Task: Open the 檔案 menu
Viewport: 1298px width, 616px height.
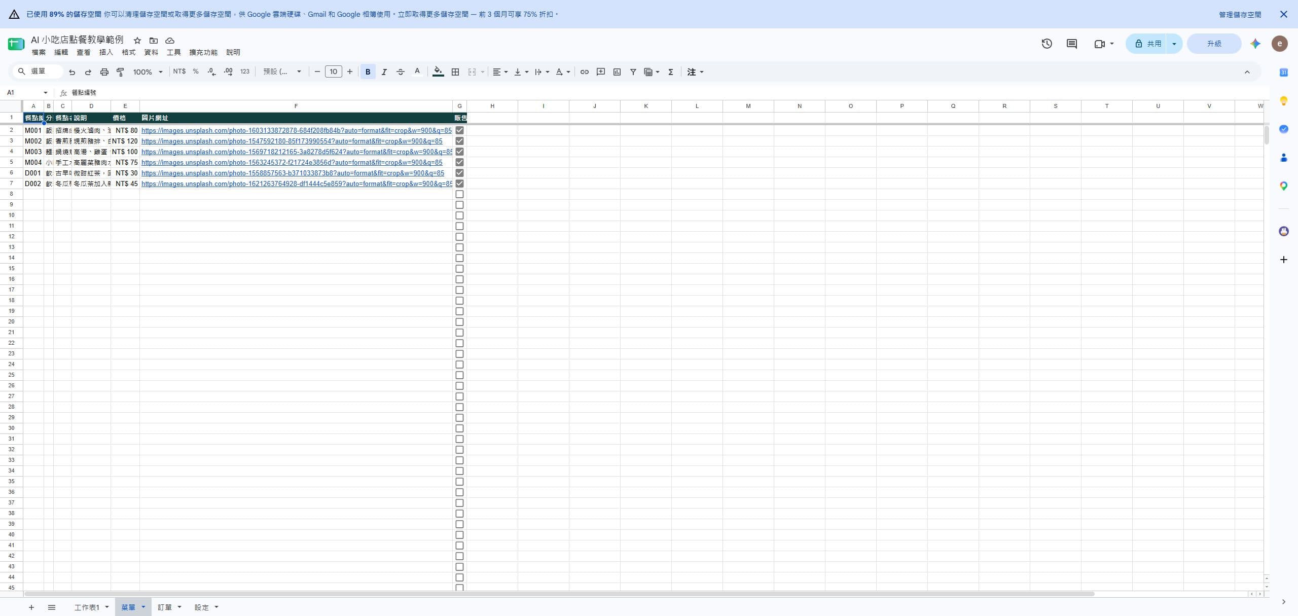Action: pyautogui.click(x=39, y=52)
